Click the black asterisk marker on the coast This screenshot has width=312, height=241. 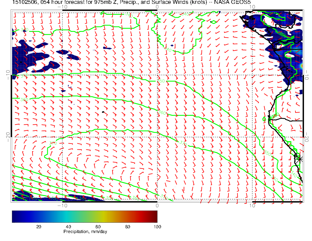point(300,159)
